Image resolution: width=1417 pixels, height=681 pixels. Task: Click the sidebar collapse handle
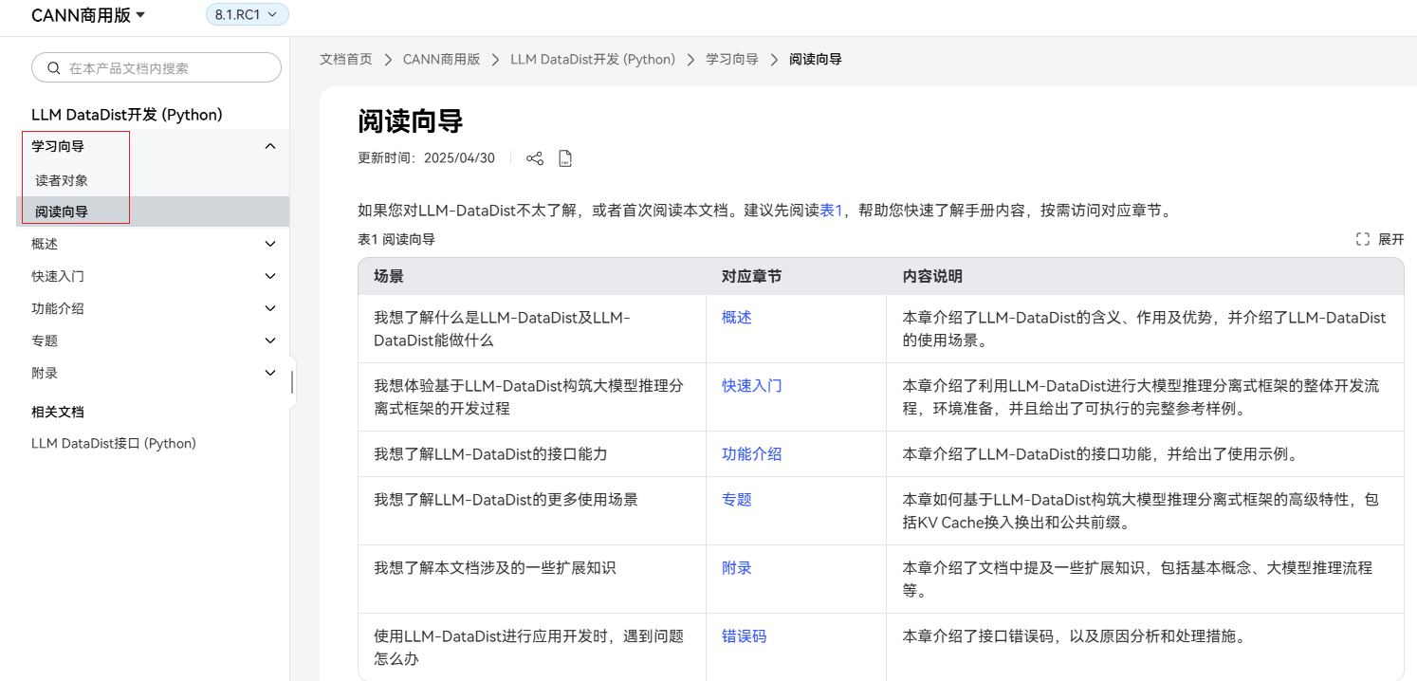292,382
